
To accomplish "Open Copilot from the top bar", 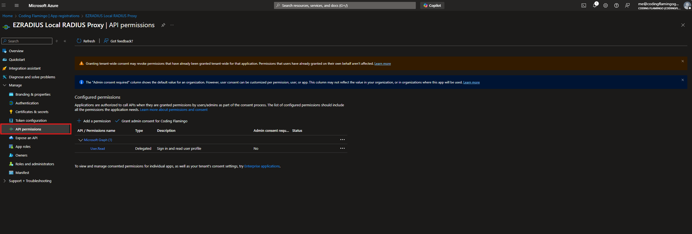I will point(432,5).
